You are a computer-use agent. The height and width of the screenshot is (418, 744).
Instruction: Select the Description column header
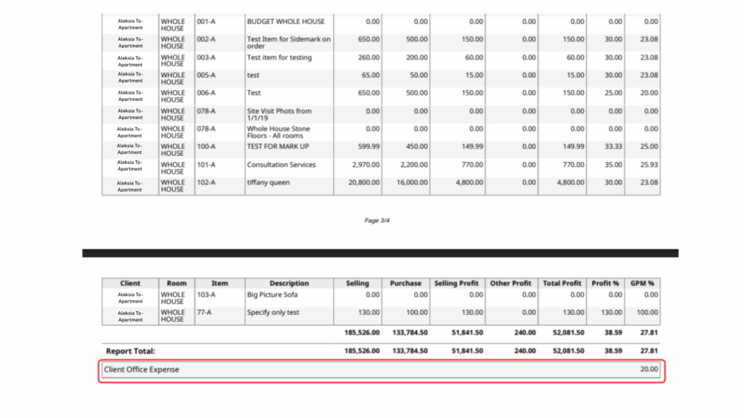289,283
